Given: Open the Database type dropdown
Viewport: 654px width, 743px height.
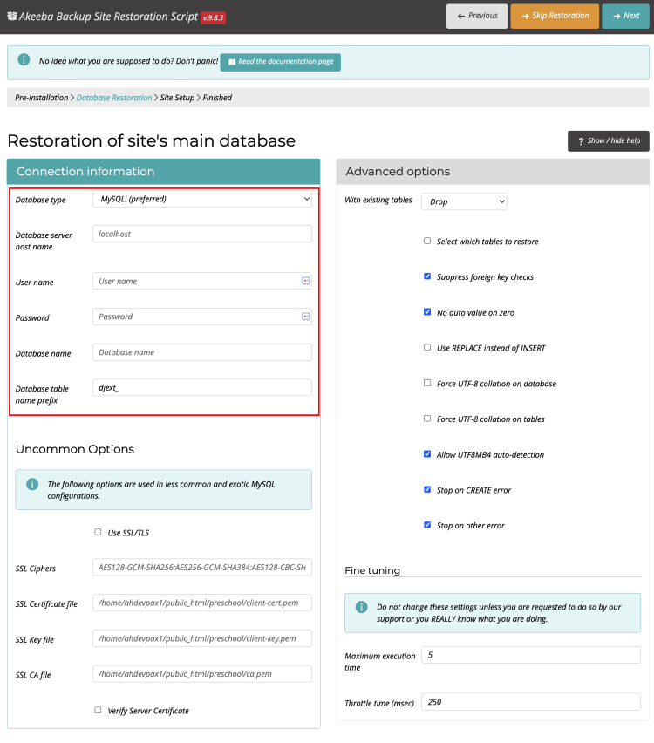Looking at the screenshot, I should pos(202,199).
